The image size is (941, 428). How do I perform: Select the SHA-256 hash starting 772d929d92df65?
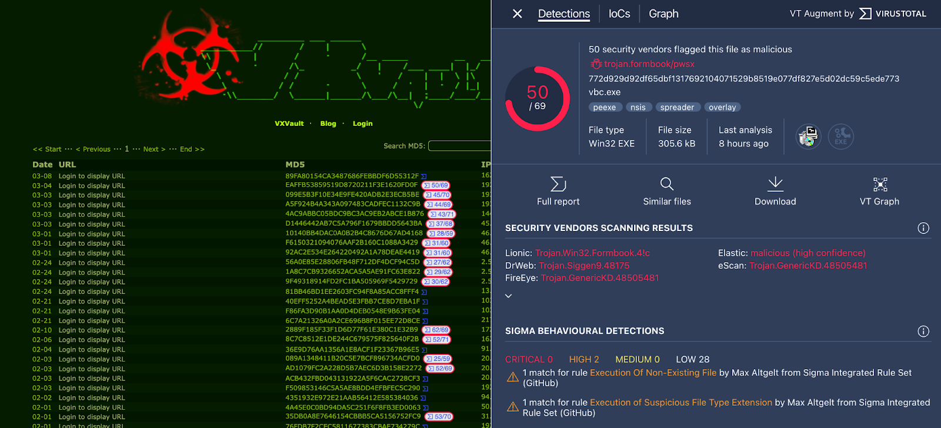click(x=744, y=79)
